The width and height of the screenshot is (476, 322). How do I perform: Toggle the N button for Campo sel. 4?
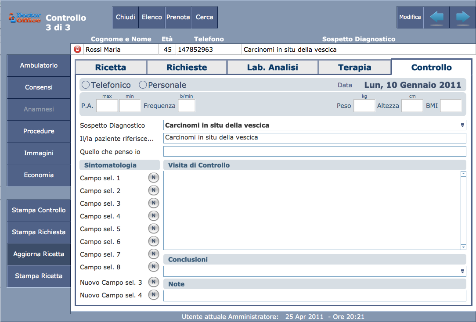click(154, 216)
